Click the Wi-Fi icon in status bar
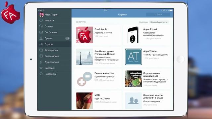This screenshot has height=119, width=212. (x=43, y=10)
